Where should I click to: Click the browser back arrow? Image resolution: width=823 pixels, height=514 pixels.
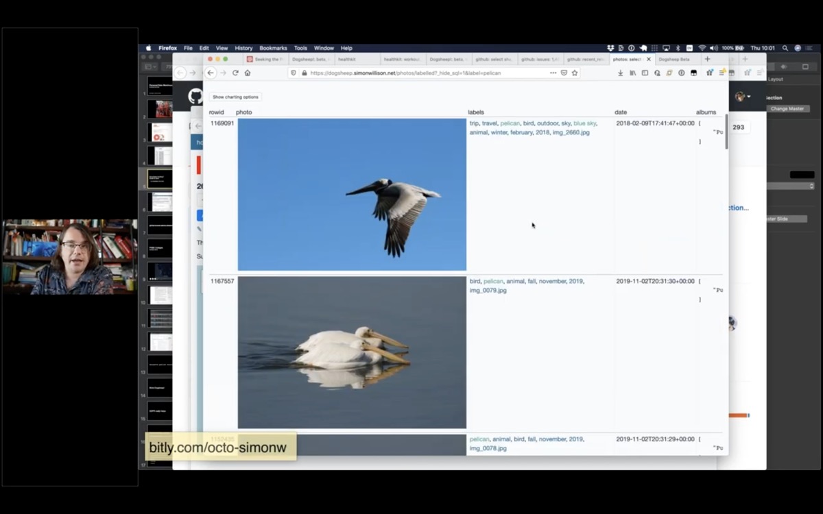(x=211, y=73)
